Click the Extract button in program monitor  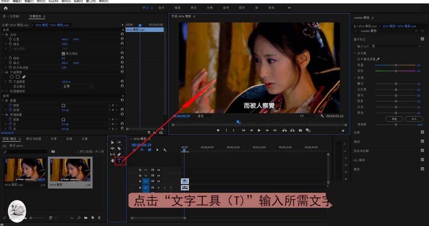point(292,131)
